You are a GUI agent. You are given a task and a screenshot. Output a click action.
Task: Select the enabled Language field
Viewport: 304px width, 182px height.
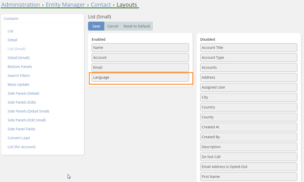click(140, 77)
